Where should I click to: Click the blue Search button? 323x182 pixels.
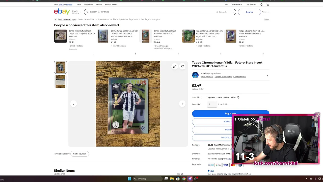(249, 12)
